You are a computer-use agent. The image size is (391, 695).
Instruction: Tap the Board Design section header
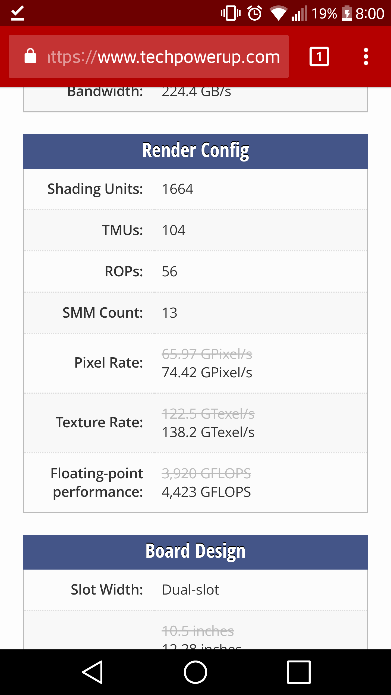pyautogui.click(x=195, y=552)
